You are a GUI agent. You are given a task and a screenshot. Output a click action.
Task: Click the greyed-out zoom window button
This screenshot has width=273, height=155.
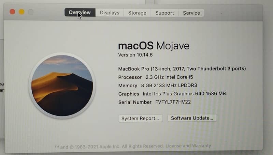pyautogui.click(x=31, y=12)
